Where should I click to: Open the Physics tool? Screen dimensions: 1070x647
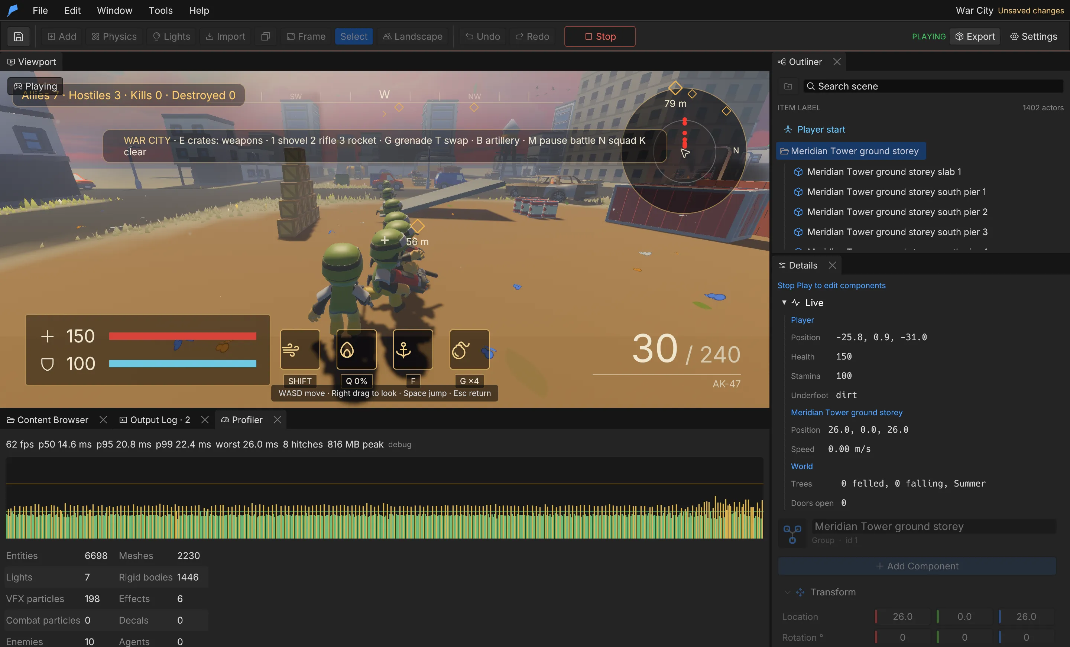coord(114,36)
